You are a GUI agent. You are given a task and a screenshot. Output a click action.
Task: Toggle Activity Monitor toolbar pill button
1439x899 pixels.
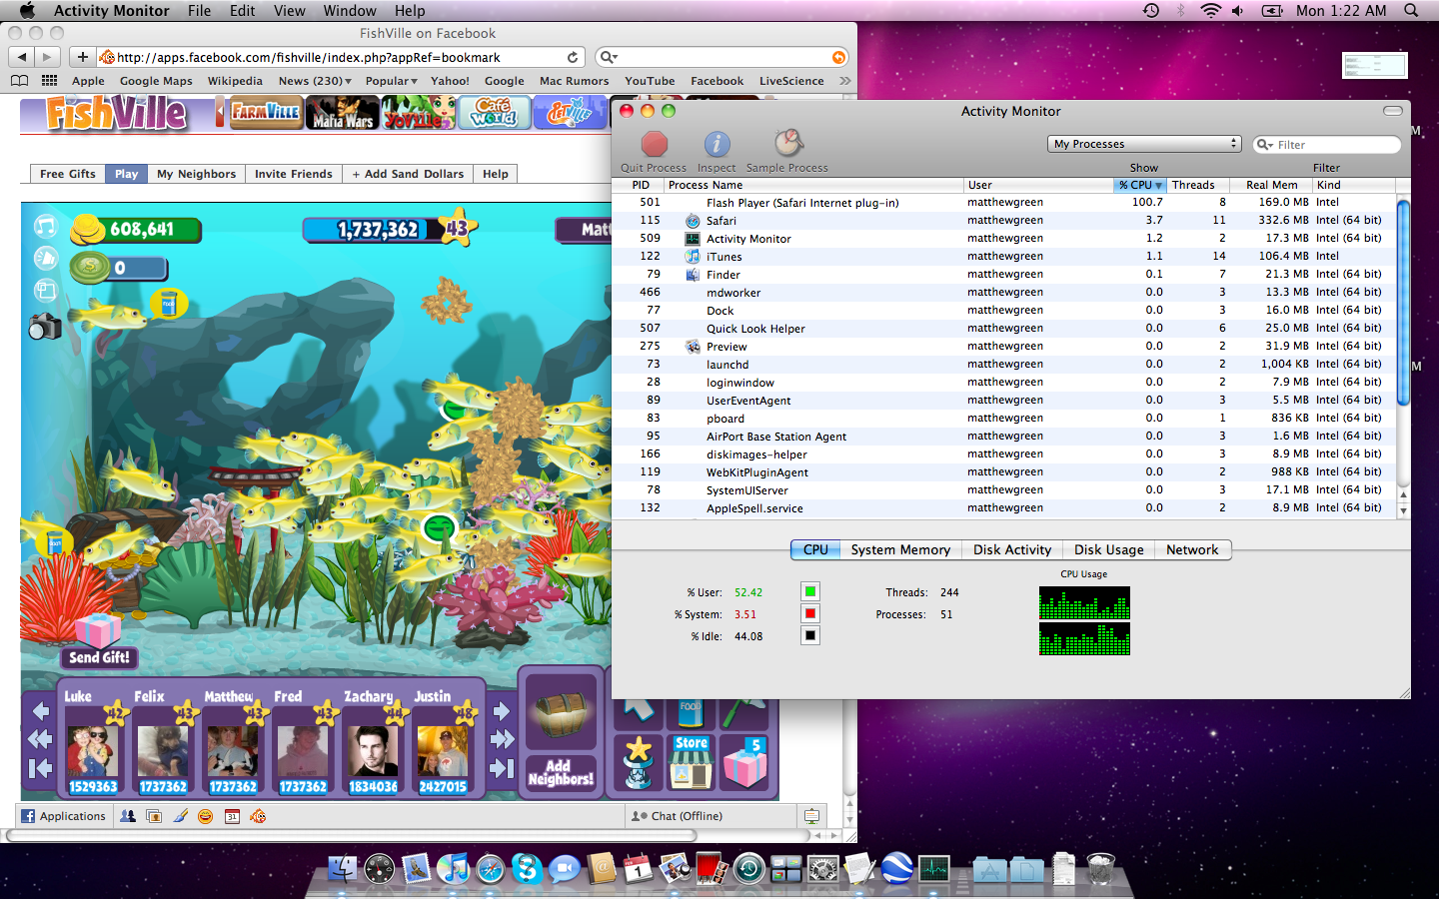pos(1392,111)
